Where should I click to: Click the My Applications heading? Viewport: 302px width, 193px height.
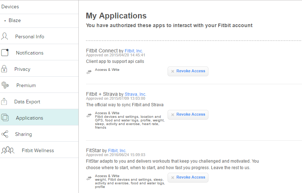(x=116, y=16)
